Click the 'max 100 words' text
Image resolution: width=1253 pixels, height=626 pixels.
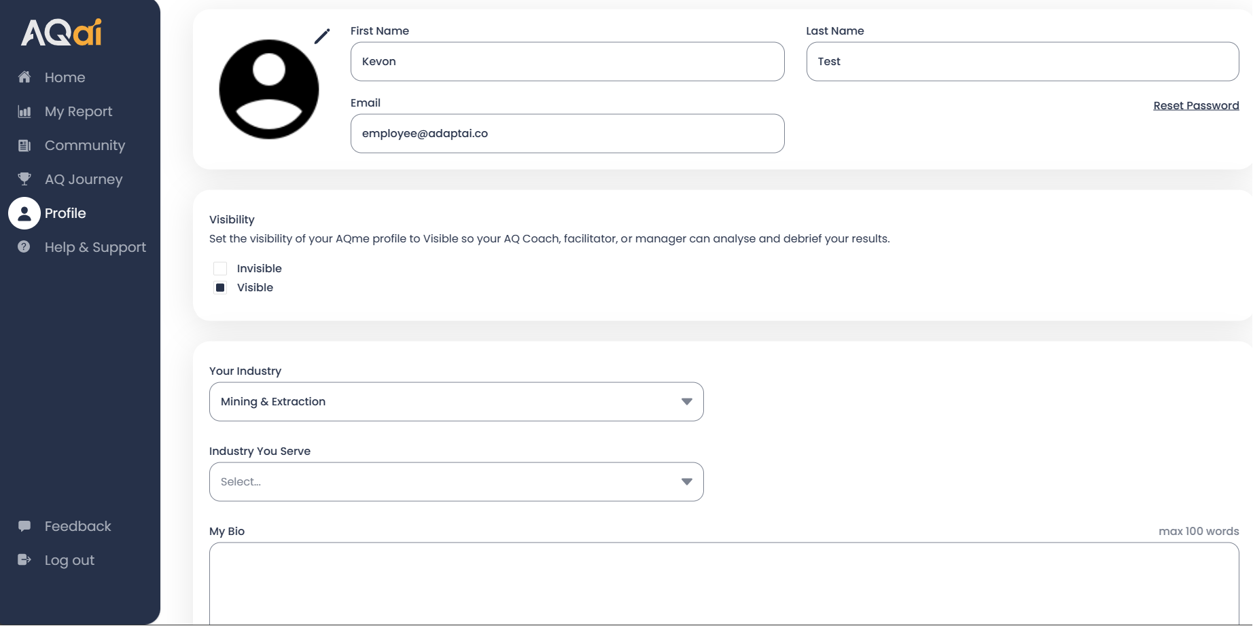pos(1199,532)
